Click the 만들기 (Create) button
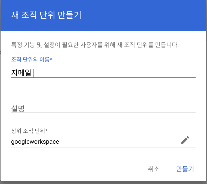Viewport: 207px width, 184px height. point(185,169)
